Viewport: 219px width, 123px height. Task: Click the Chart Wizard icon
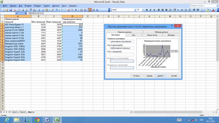(90, 10)
